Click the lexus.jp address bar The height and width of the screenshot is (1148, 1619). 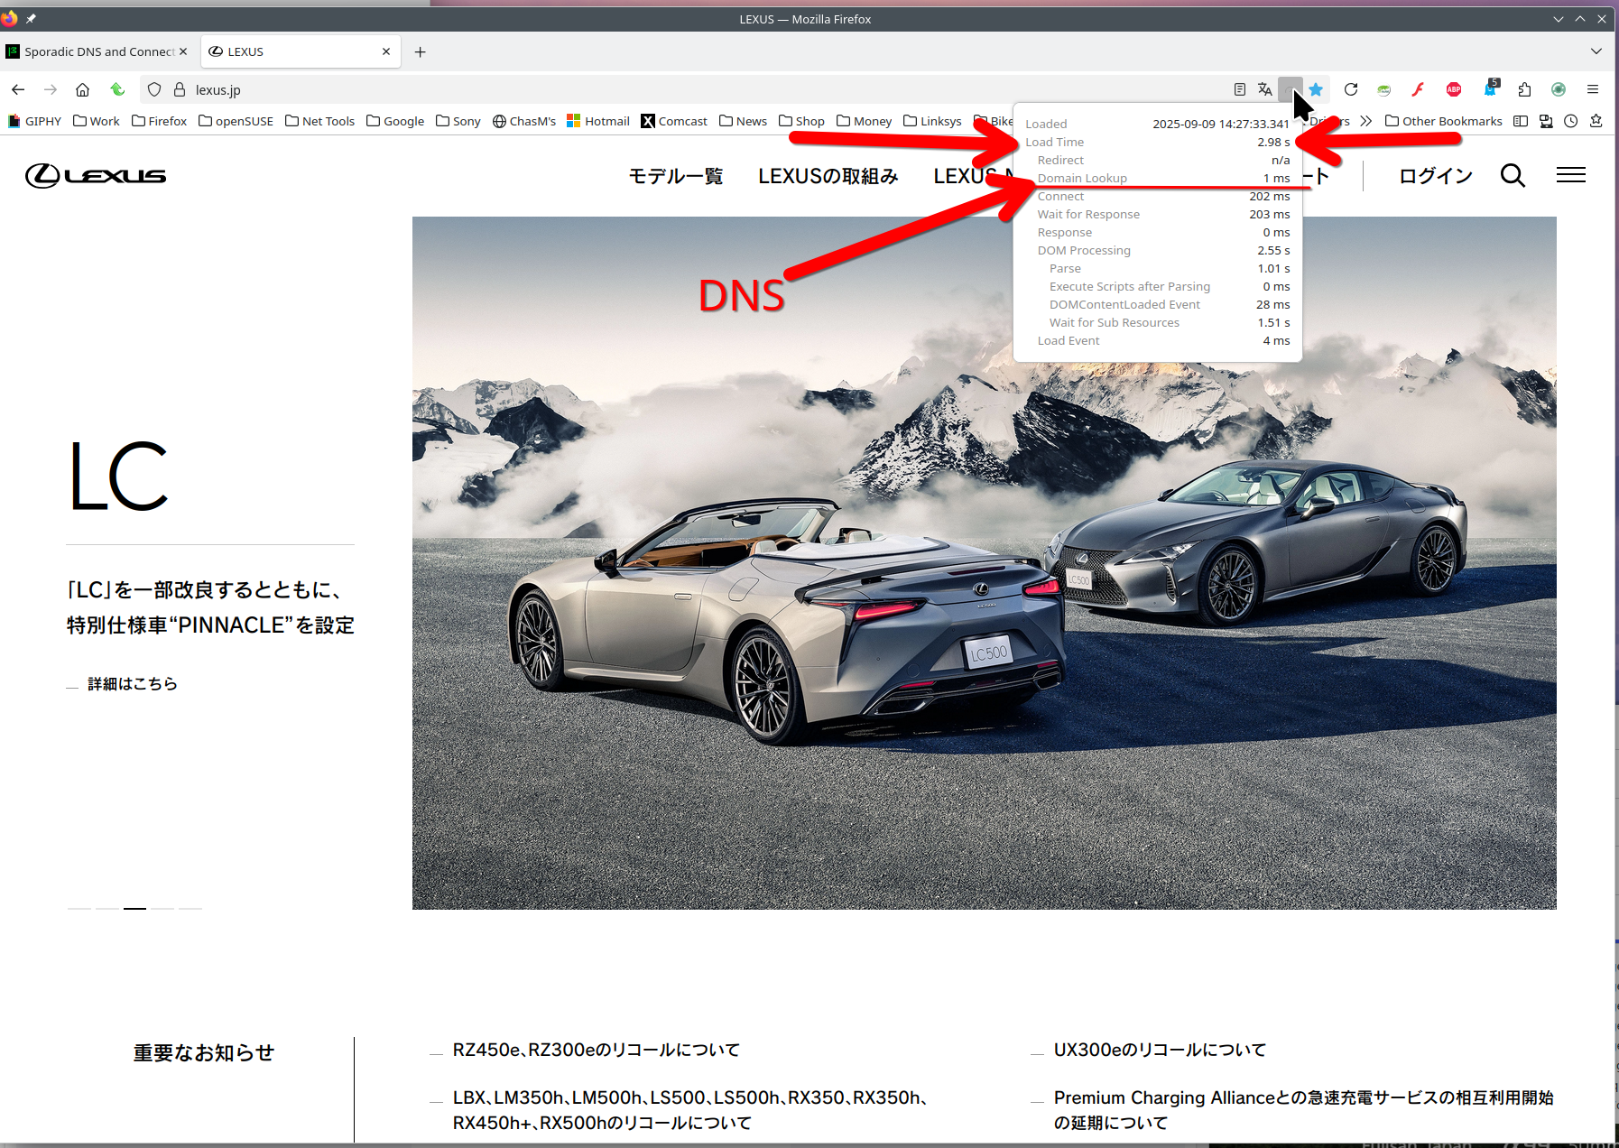click(686, 89)
